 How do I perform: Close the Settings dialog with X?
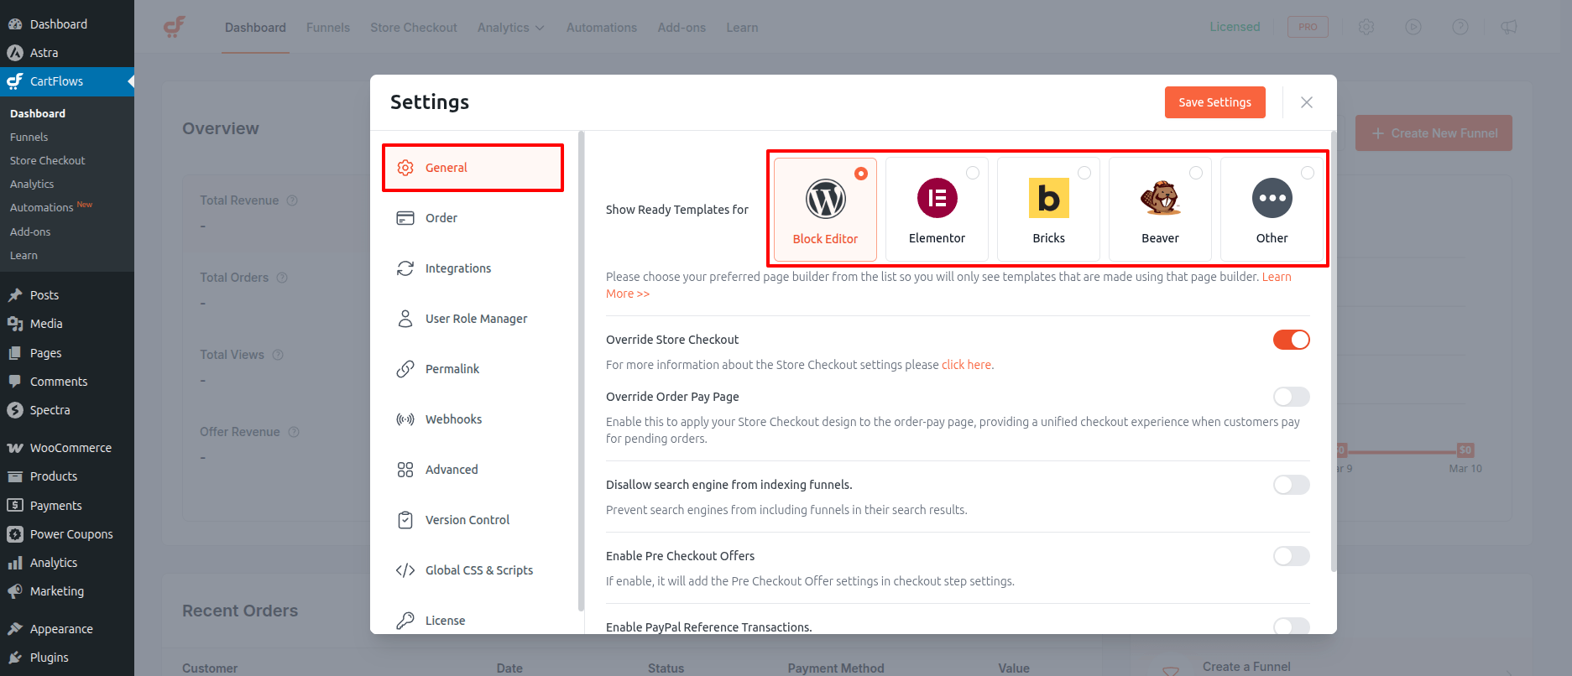click(x=1307, y=102)
